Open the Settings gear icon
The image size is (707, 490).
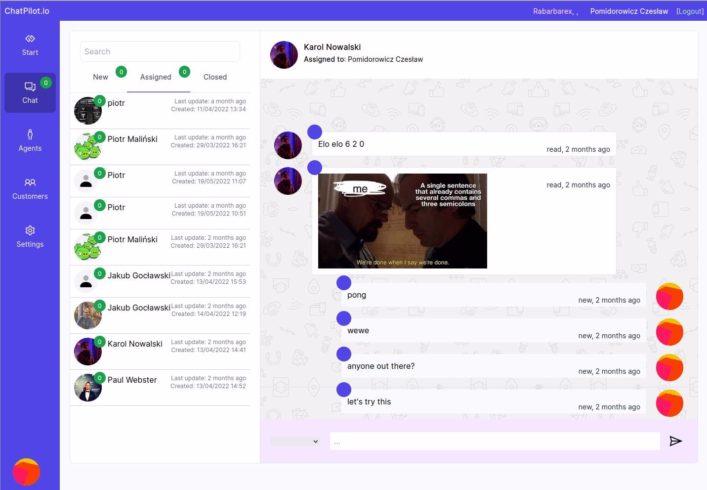point(30,230)
